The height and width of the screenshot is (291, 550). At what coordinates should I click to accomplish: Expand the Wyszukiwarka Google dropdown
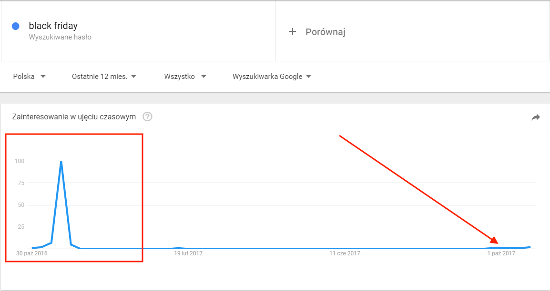coord(272,77)
